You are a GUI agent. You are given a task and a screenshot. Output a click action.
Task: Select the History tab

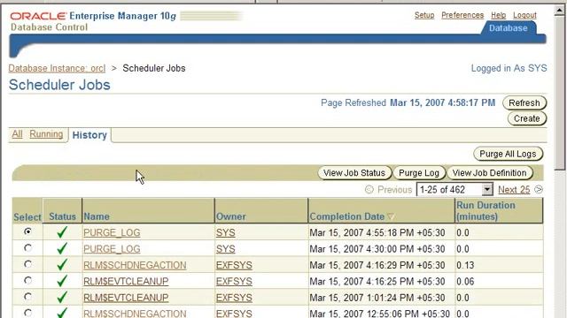pos(89,135)
